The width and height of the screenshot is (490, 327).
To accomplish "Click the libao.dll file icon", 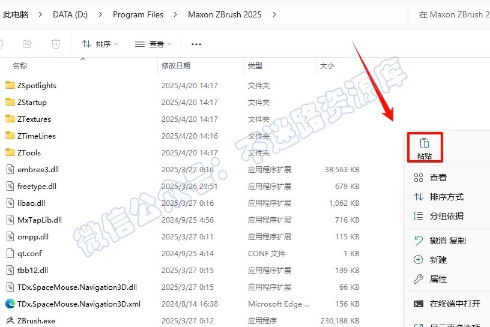I will coord(10,203).
